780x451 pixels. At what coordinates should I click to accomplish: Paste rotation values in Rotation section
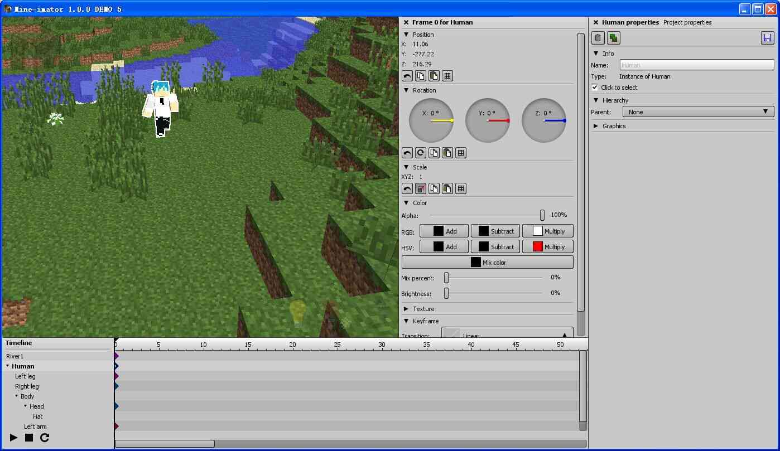(447, 153)
